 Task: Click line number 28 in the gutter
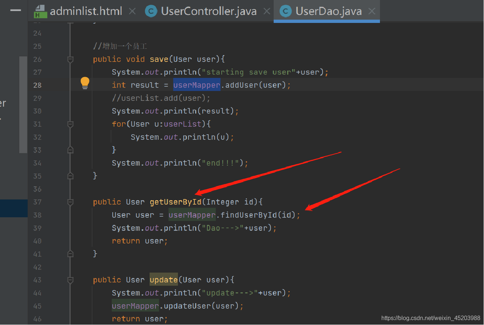pos(37,85)
